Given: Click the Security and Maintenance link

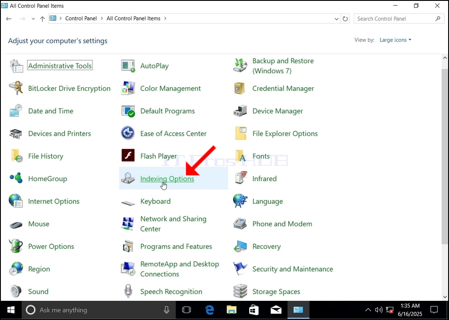Looking at the screenshot, I should tap(293, 269).
